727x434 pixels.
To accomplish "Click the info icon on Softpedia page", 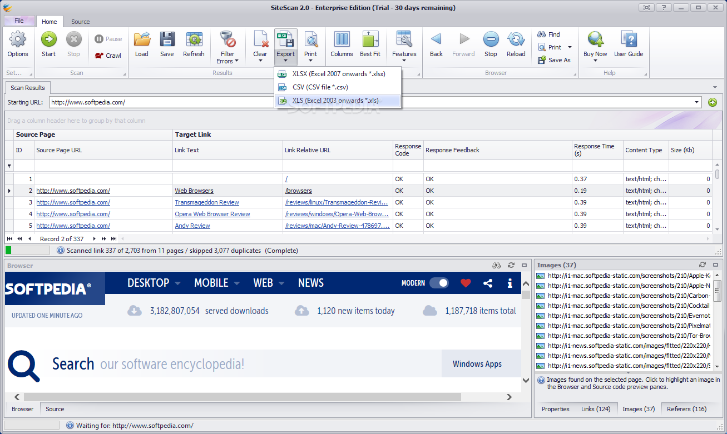I will (x=510, y=283).
